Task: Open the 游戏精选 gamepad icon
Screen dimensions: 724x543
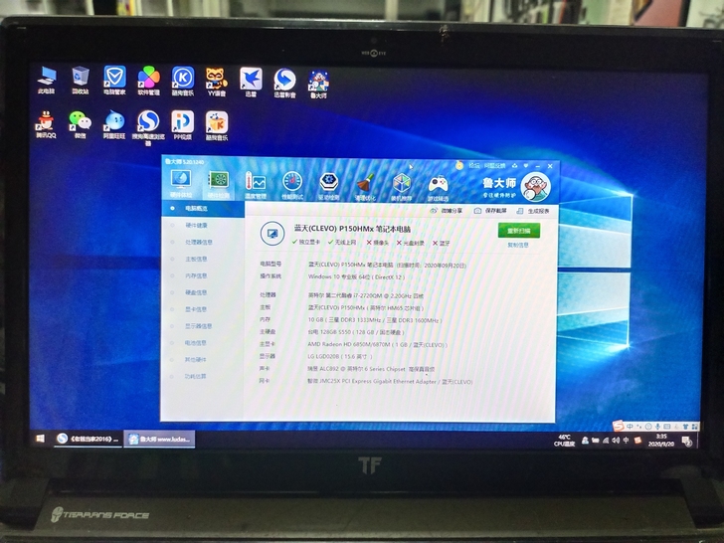Action: 438,184
